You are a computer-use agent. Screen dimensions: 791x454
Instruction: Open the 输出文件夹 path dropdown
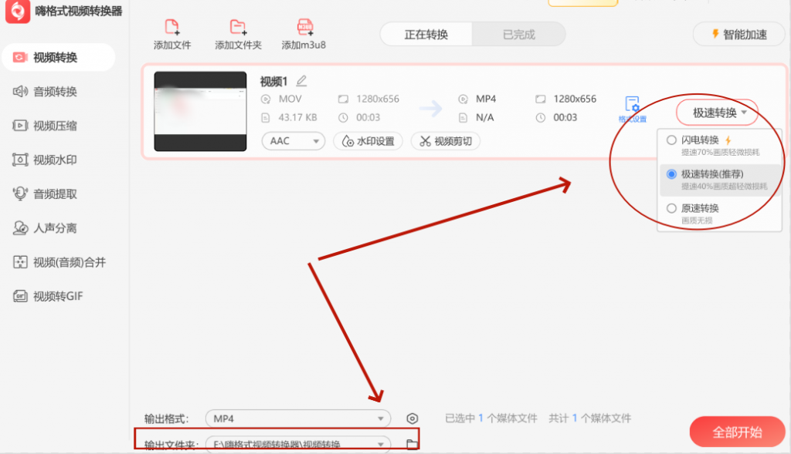298,444
